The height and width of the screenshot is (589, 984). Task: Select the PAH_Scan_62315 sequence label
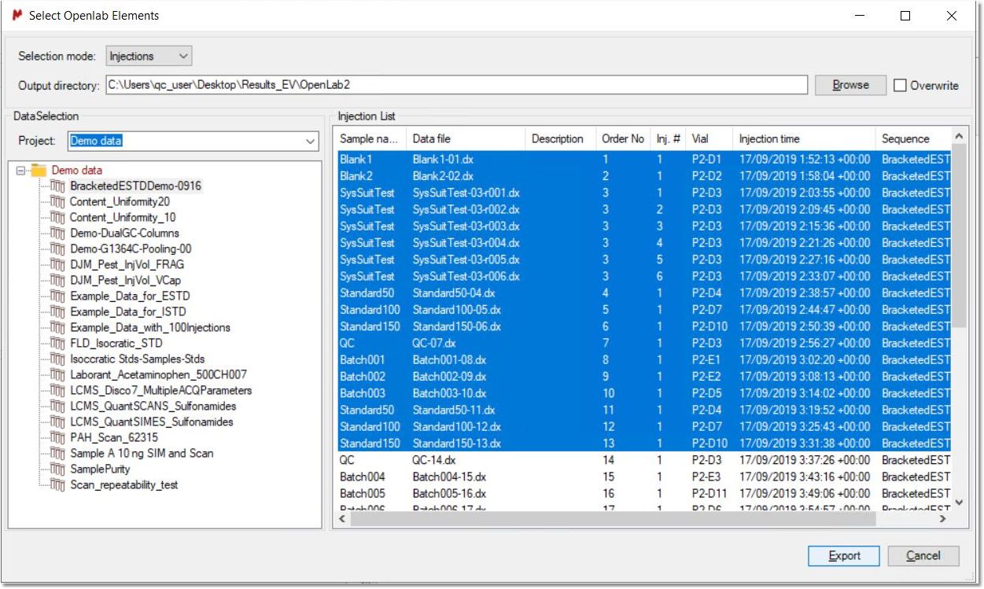pyautogui.click(x=114, y=438)
